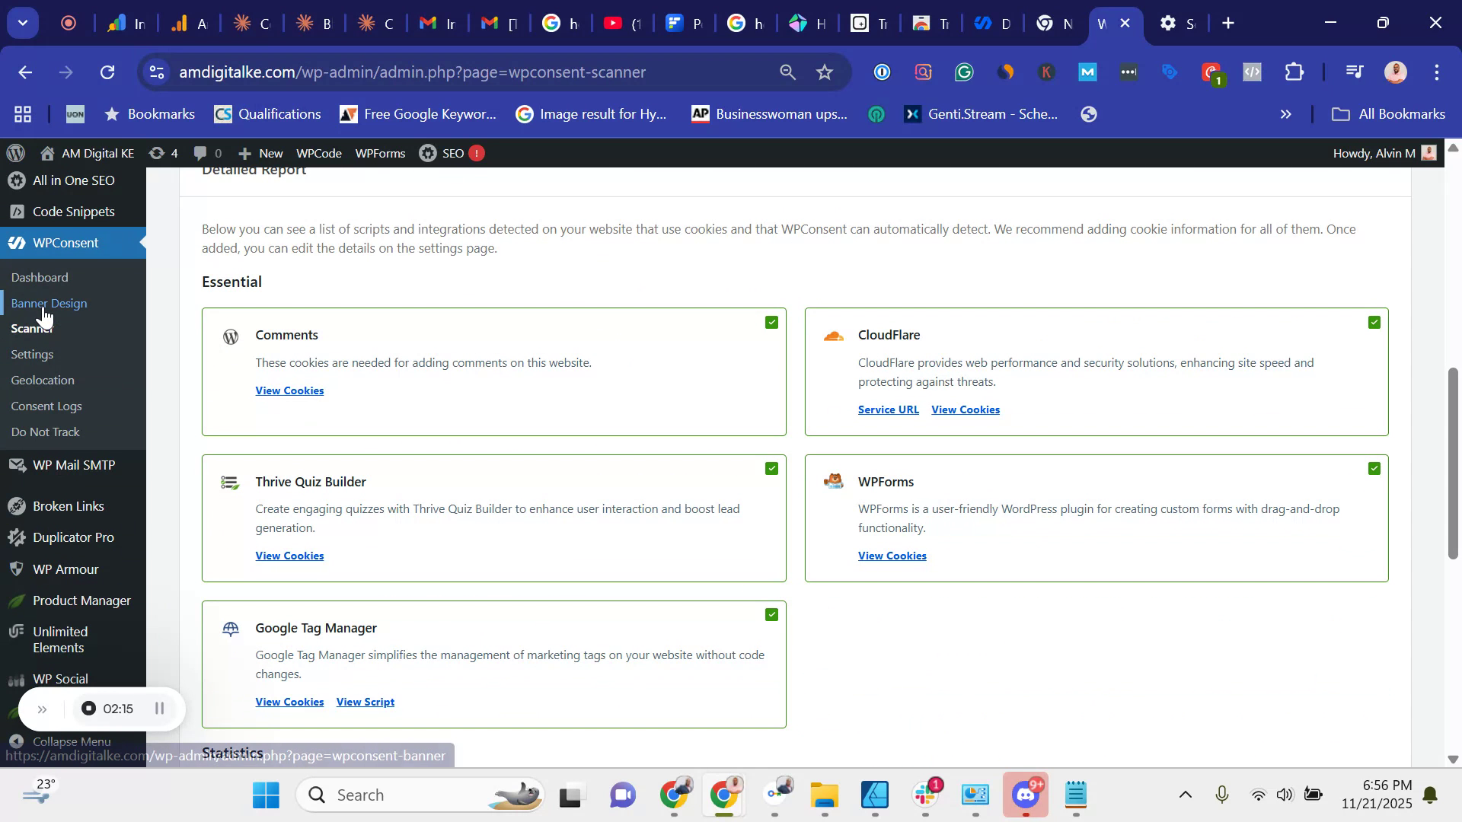Uncheck the Comments cookie detection checkbox

pos(771,322)
